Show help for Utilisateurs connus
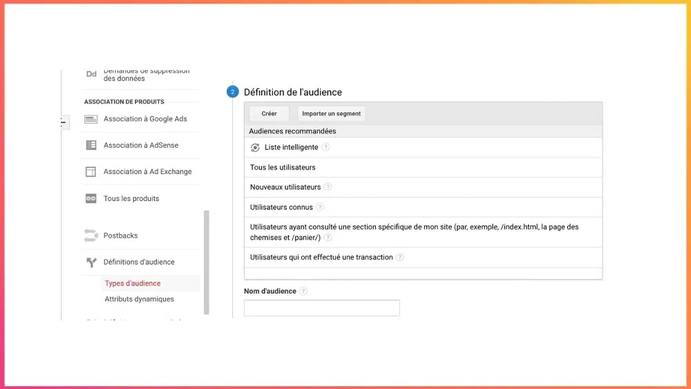The width and height of the screenshot is (691, 389). click(321, 207)
